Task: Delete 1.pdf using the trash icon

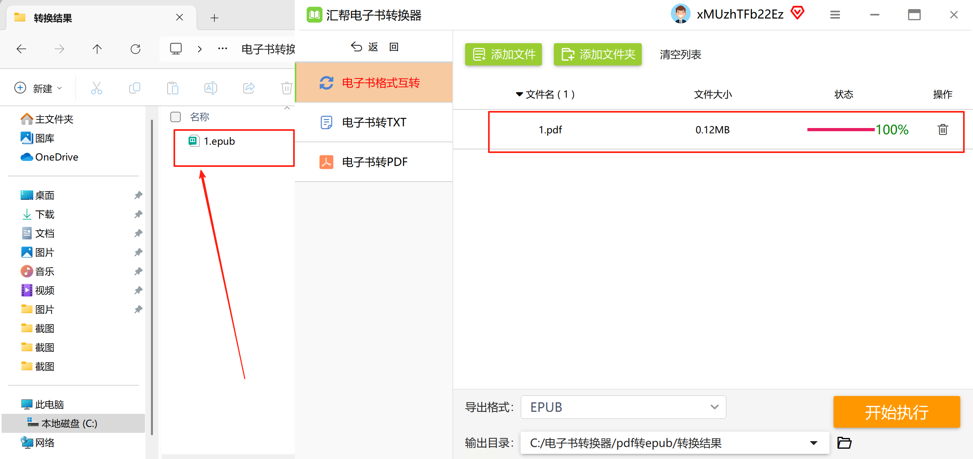Action: click(942, 130)
